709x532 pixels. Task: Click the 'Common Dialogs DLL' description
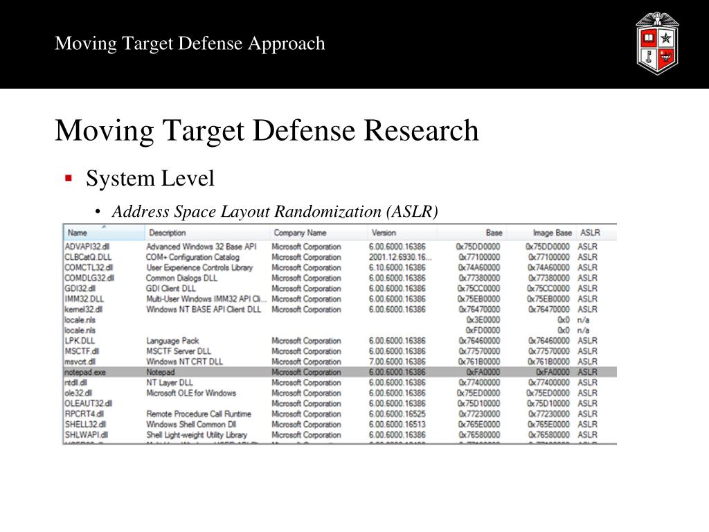point(182,278)
